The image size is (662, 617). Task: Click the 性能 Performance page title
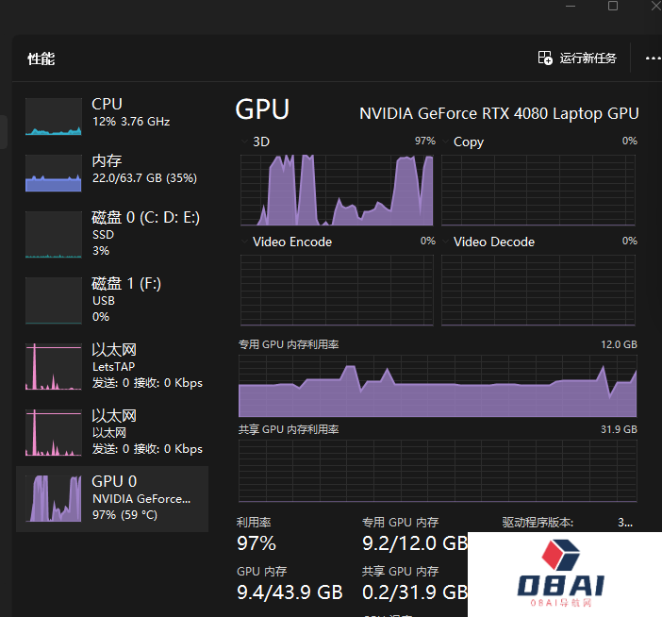click(41, 58)
